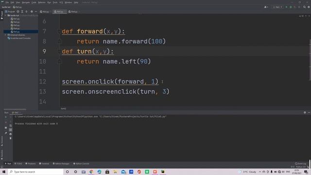Toggle scroll-to-end icon in Run window
The image size is (311, 175).
pyautogui.click(x=11, y=130)
